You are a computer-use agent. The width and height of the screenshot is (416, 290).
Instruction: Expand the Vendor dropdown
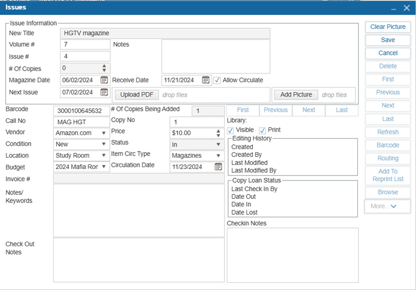click(104, 133)
